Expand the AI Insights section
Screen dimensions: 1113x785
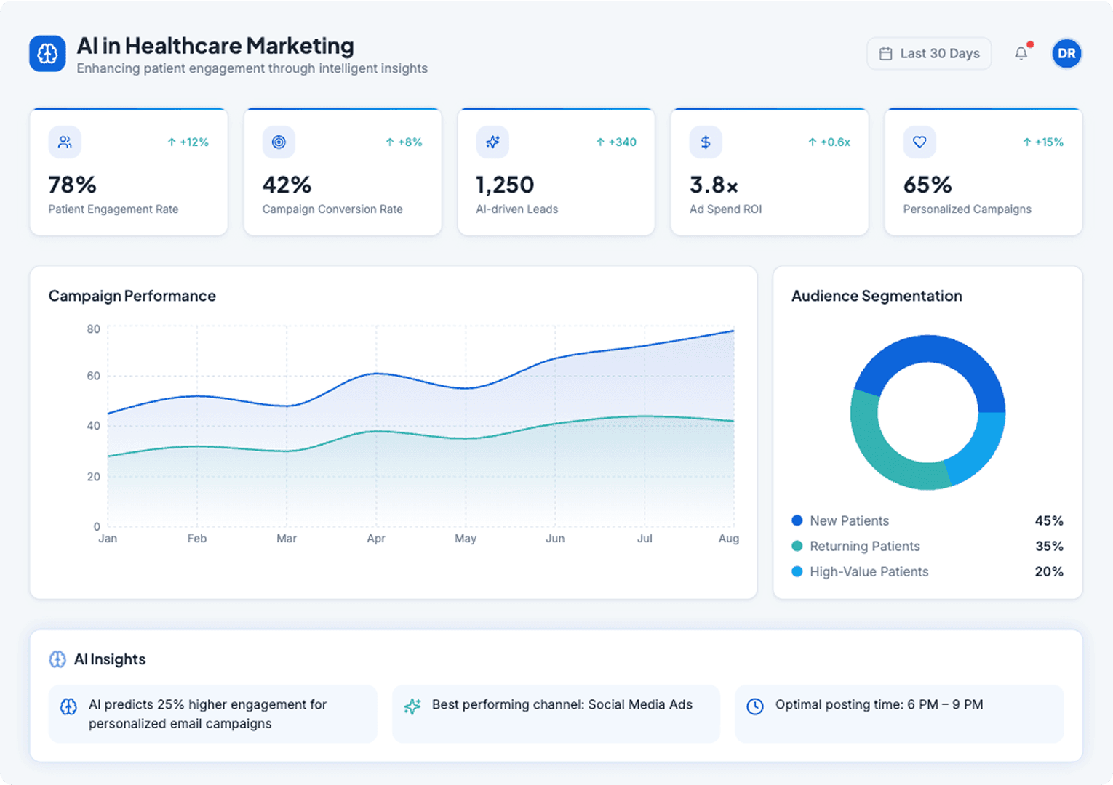[111, 659]
